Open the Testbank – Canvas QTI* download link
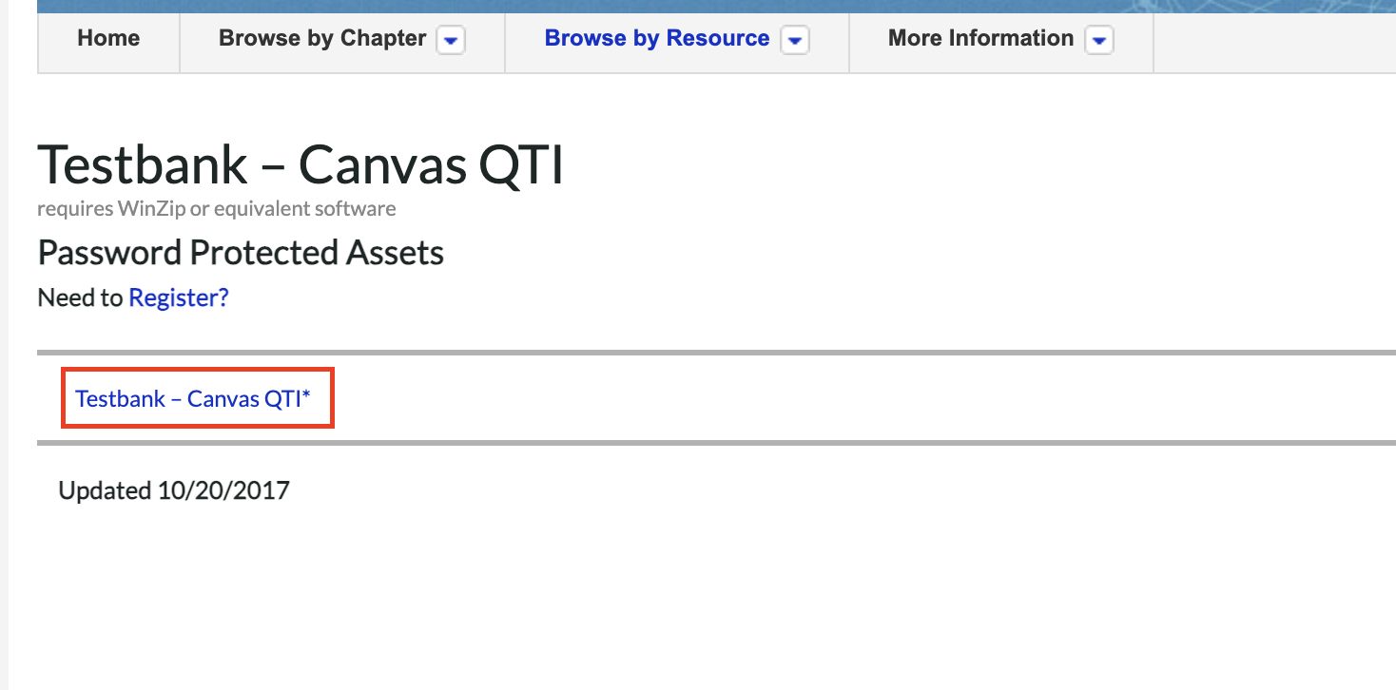Image resolution: width=1396 pixels, height=690 pixels. (x=193, y=398)
